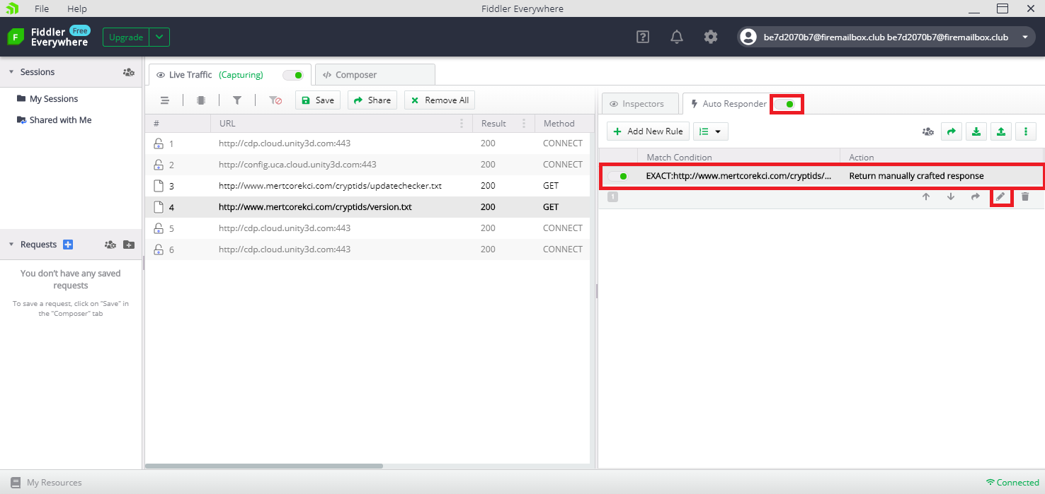The width and height of the screenshot is (1045, 494).
Task: Click the decode traffic icon
Action: point(201,100)
